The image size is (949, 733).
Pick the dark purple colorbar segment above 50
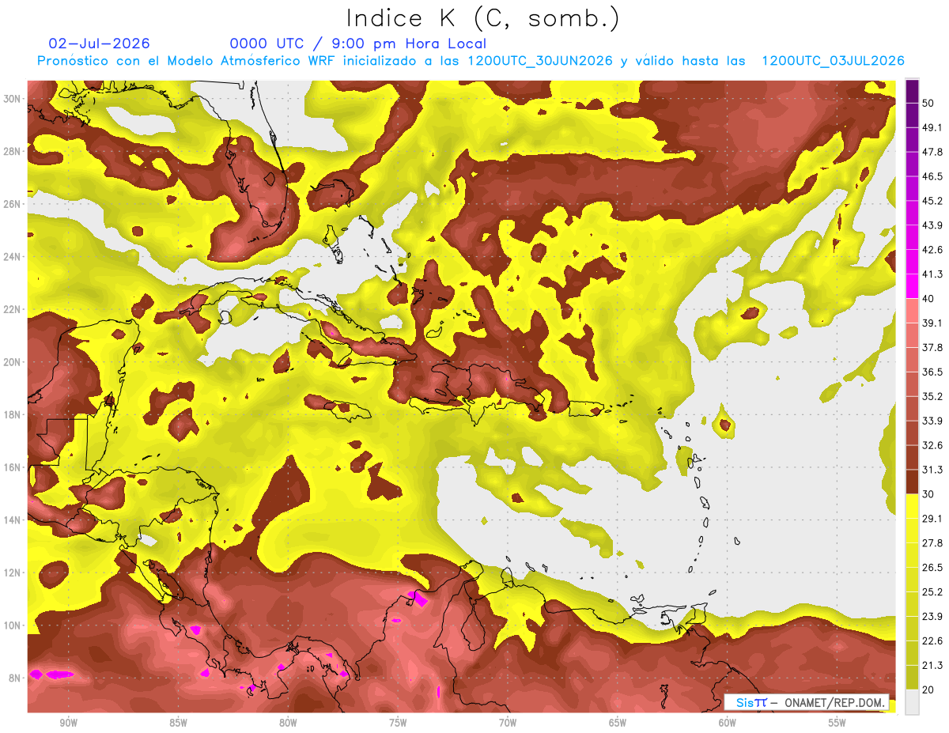tap(912, 91)
